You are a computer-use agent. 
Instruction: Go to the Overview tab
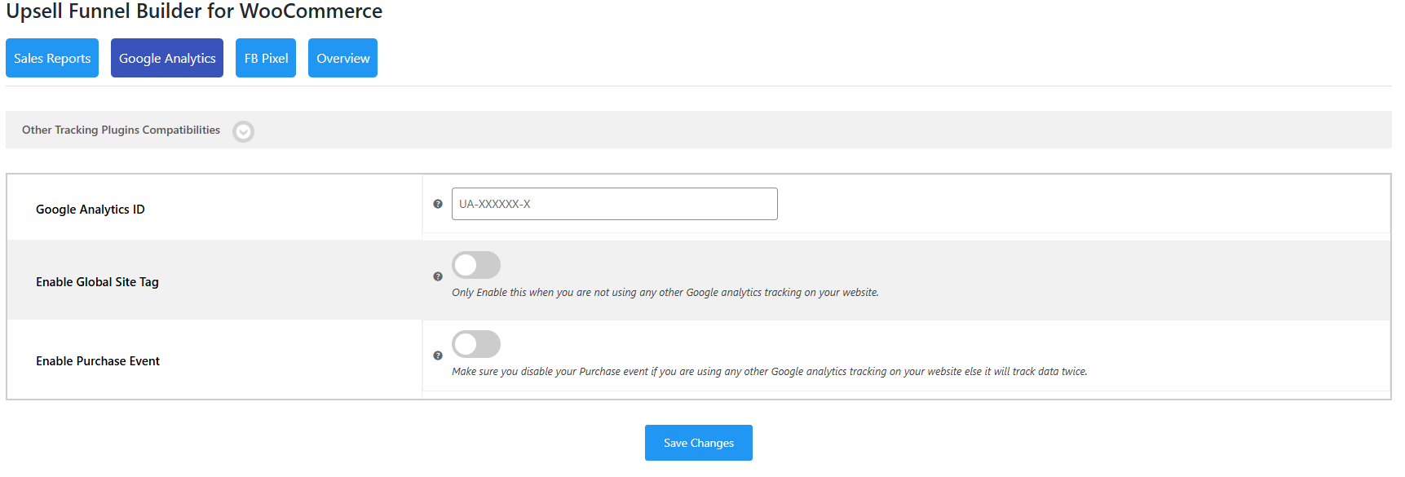(342, 58)
